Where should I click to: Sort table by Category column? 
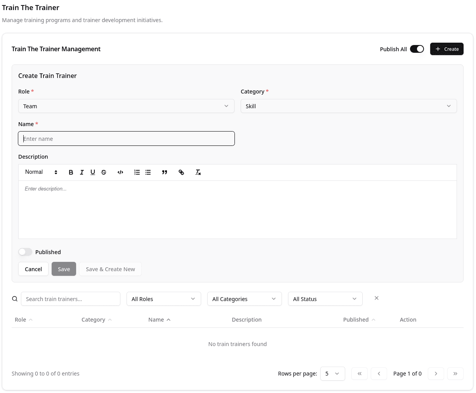(97, 320)
